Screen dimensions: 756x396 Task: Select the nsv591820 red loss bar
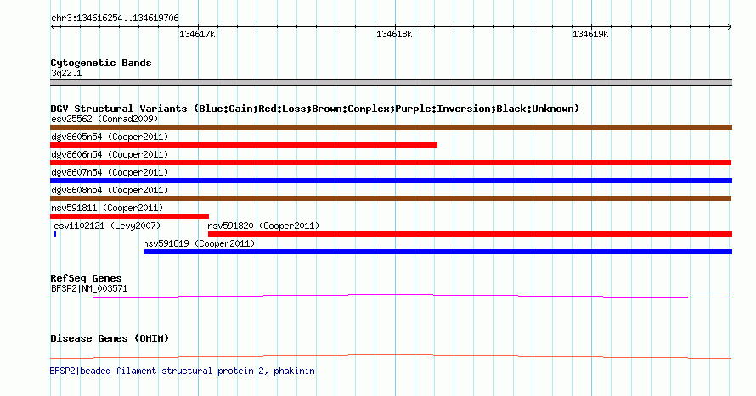470,234
